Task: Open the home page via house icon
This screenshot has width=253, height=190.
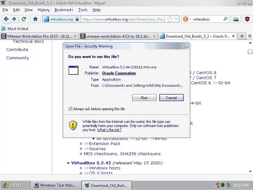Action: pos(35,19)
